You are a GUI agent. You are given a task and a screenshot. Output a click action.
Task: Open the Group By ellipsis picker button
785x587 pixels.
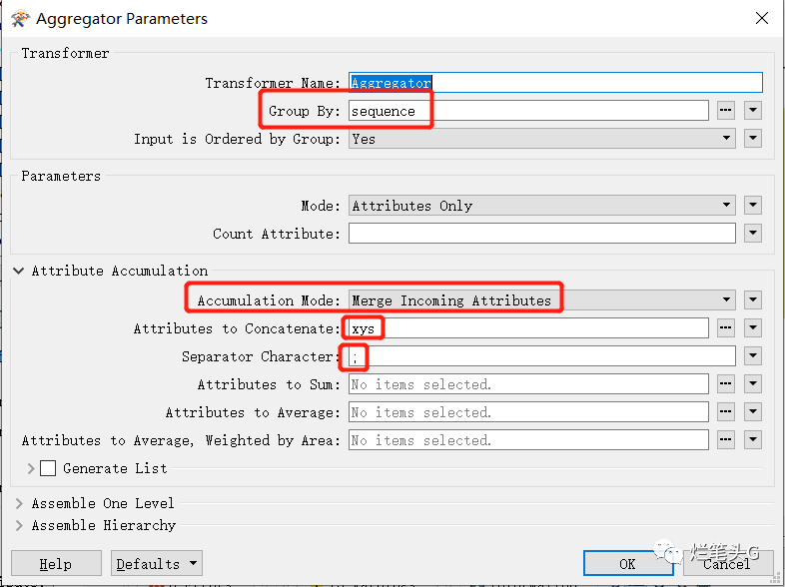(x=726, y=111)
